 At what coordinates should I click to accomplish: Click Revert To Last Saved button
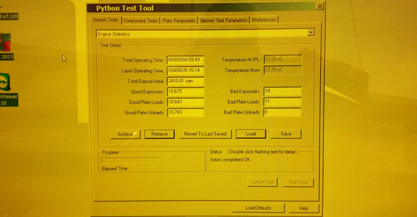click(x=205, y=134)
